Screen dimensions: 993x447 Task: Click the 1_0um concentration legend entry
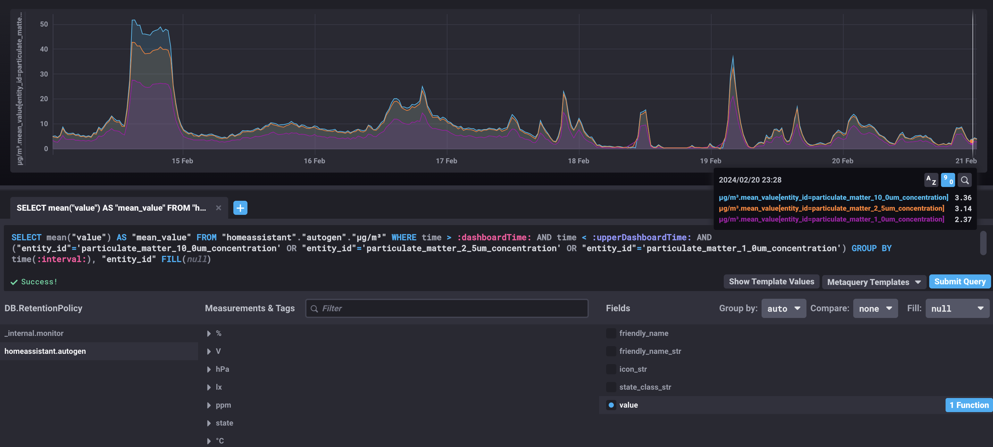tap(831, 219)
